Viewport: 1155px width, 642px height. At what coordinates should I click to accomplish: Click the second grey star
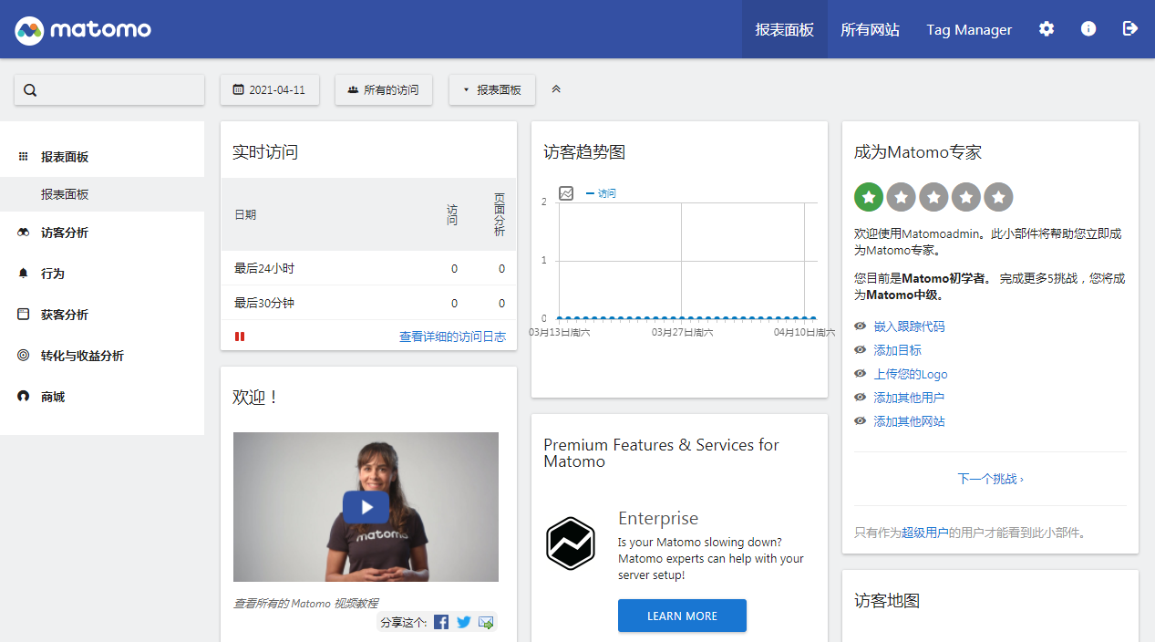pos(901,197)
